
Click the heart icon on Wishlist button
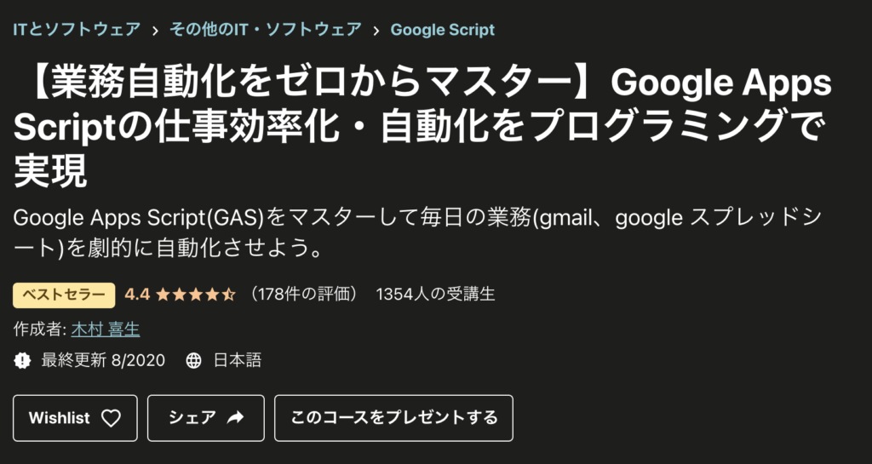(111, 418)
